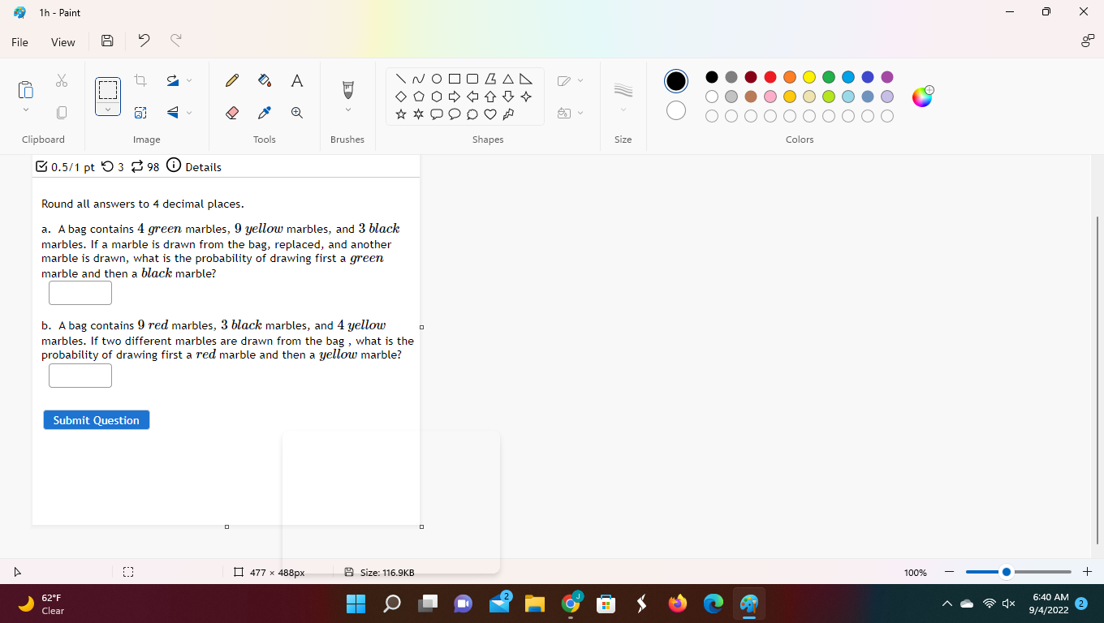Screen dimensions: 1104x623
Task: Activate the Magnifier tool
Action: [x=296, y=113]
